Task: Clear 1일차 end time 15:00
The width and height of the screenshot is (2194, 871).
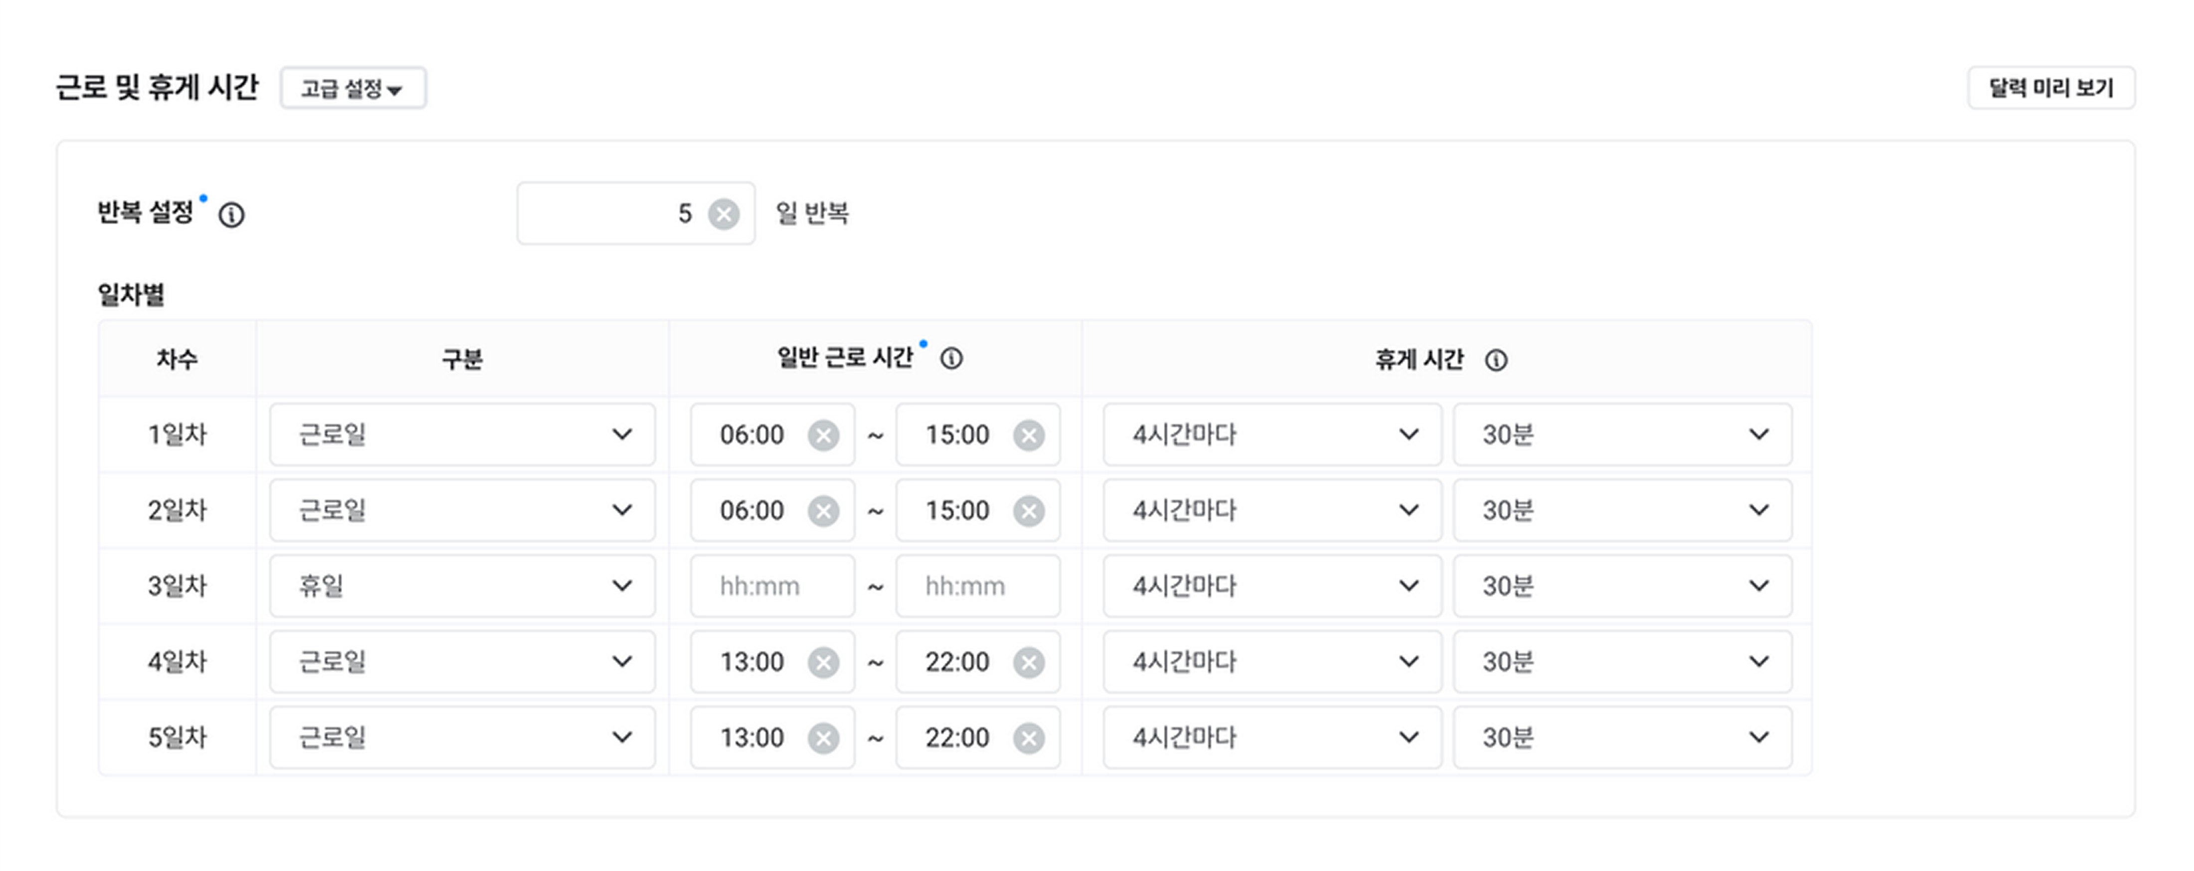Action: click(x=1029, y=435)
